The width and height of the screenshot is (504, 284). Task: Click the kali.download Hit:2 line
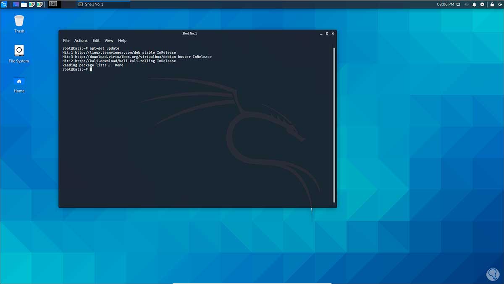[119, 61]
